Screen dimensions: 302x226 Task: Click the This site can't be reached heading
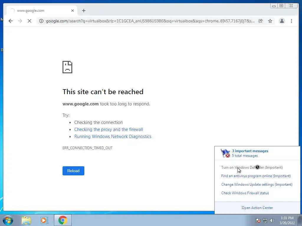103,92
